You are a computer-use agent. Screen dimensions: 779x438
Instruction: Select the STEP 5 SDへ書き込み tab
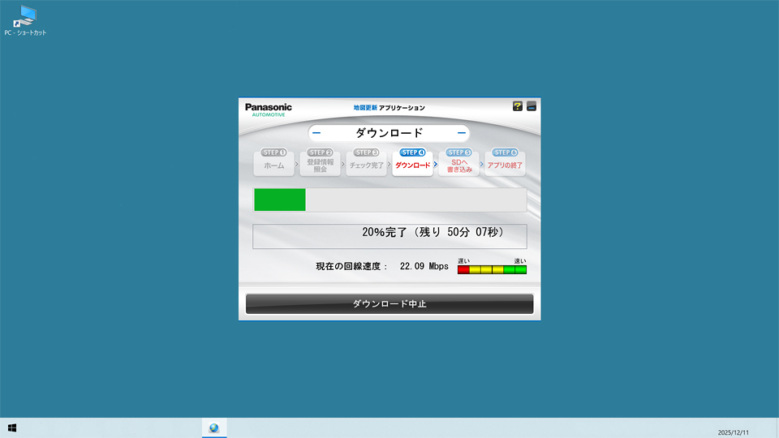coord(459,162)
